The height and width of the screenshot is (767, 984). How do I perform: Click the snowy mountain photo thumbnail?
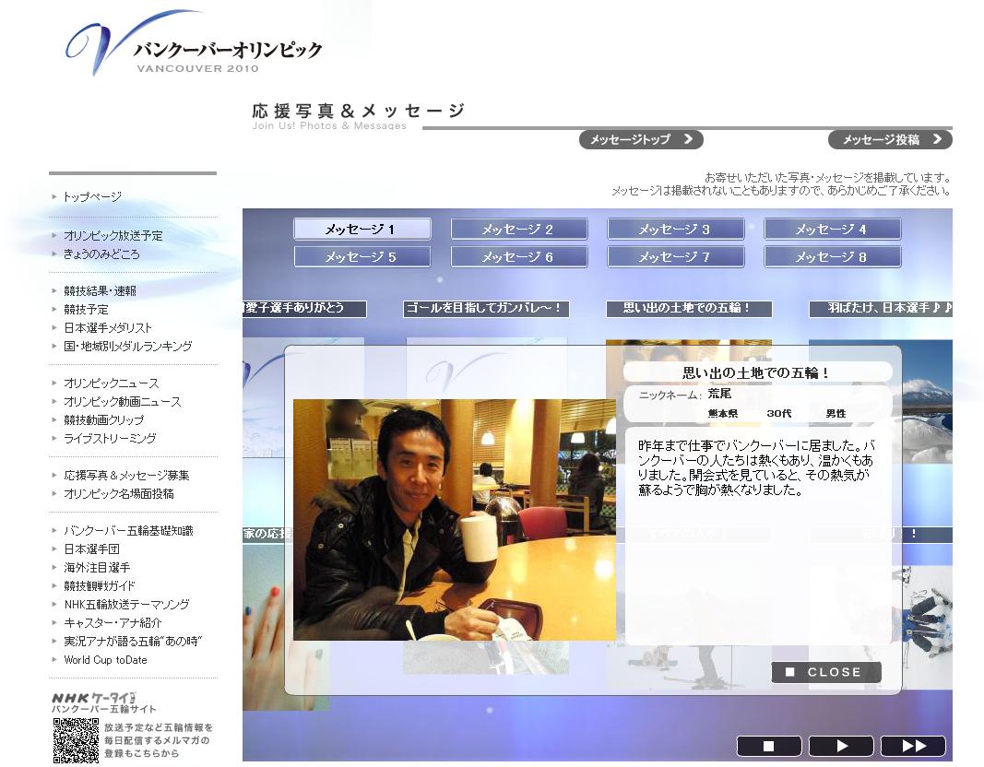[927, 401]
